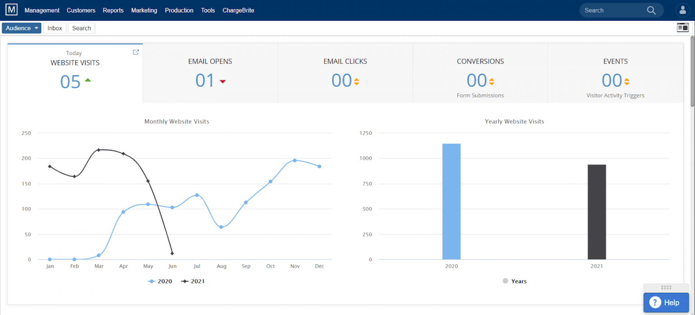This screenshot has width=695, height=315.
Task: Open the Audience dropdown
Action: [21, 28]
